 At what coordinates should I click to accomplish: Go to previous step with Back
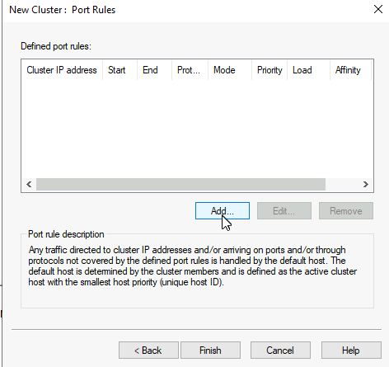148,351
